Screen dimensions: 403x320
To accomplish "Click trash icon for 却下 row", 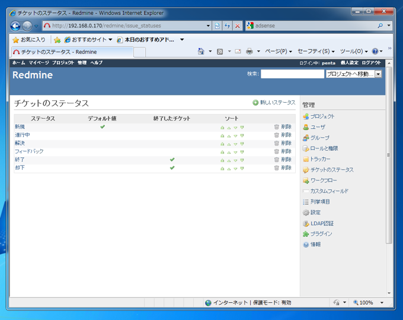I will tap(277, 168).
